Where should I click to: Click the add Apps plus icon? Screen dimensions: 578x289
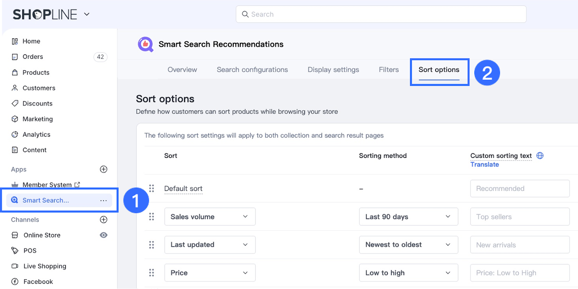click(104, 169)
